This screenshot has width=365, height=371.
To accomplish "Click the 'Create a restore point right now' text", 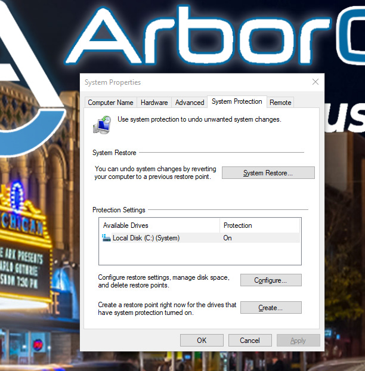I will (x=167, y=308).
